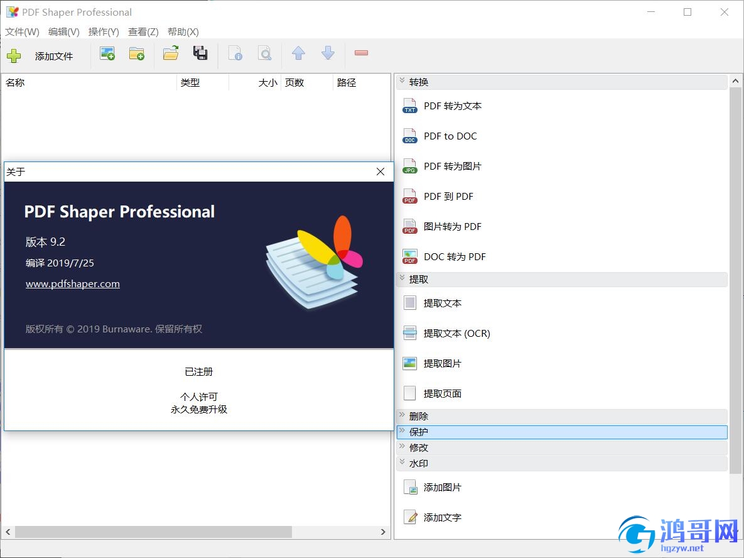Expand the 修改 section
This screenshot has height=558, width=744.
tap(562, 447)
